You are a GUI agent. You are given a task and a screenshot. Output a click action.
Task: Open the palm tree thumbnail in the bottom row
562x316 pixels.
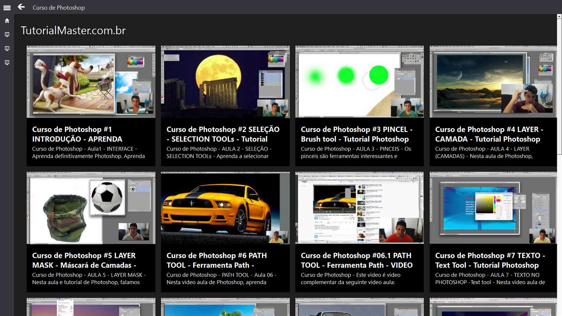[x=225, y=307]
